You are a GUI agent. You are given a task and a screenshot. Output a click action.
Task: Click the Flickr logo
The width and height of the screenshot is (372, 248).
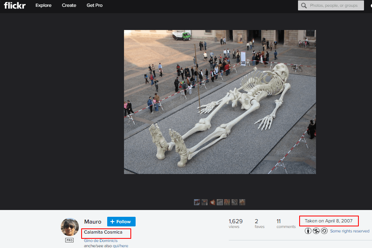(x=15, y=6)
